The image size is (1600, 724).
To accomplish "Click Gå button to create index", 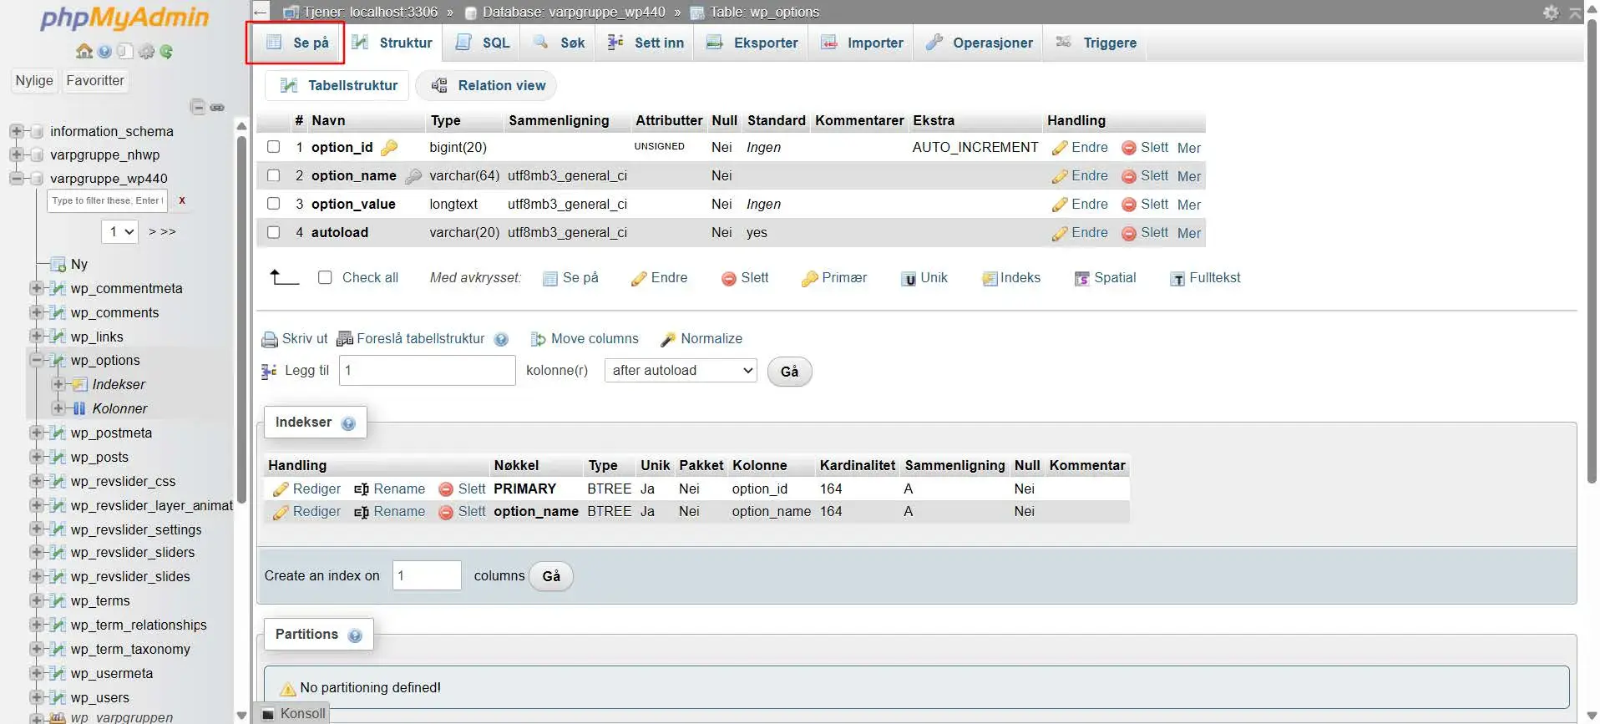I will (x=551, y=576).
